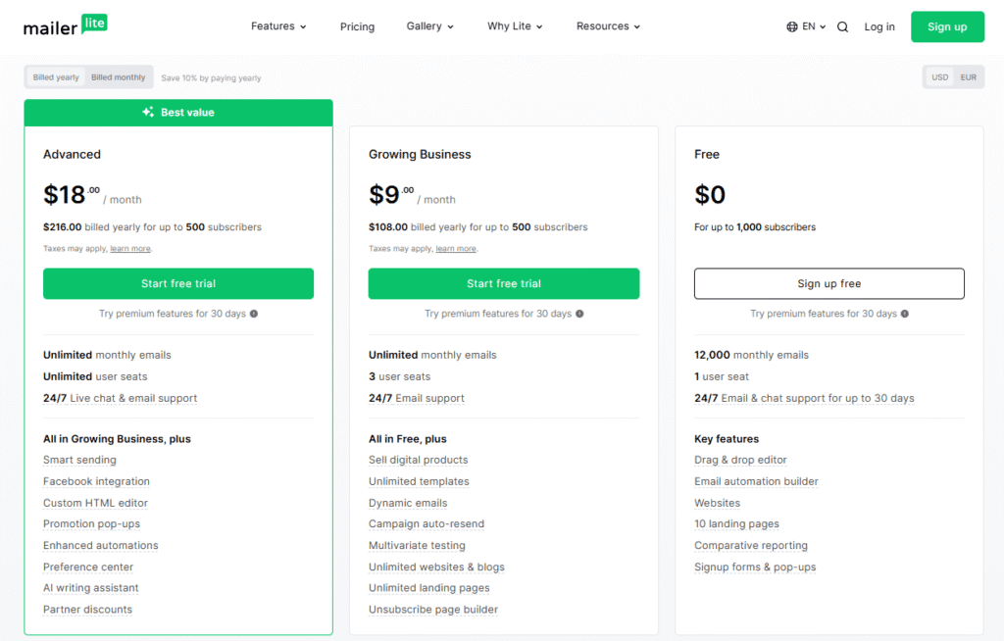The width and height of the screenshot is (1004, 641).
Task: Click 1 user seat text
Action: pyautogui.click(x=721, y=376)
